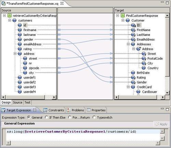Image resolution: width=171 pixels, height=148 pixels.
Task: Switch to the Source editor tab
Action: point(17,102)
